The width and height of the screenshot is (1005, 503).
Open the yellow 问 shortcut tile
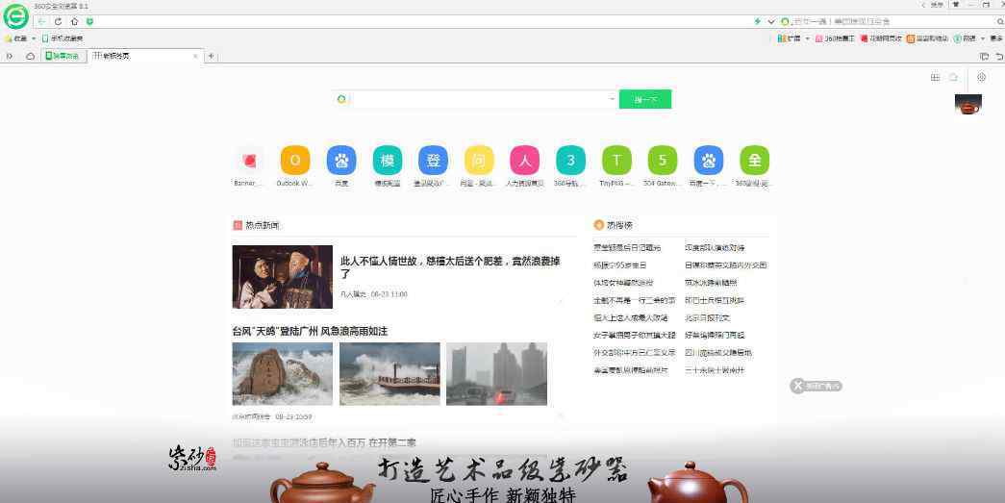click(x=479, y=161)
